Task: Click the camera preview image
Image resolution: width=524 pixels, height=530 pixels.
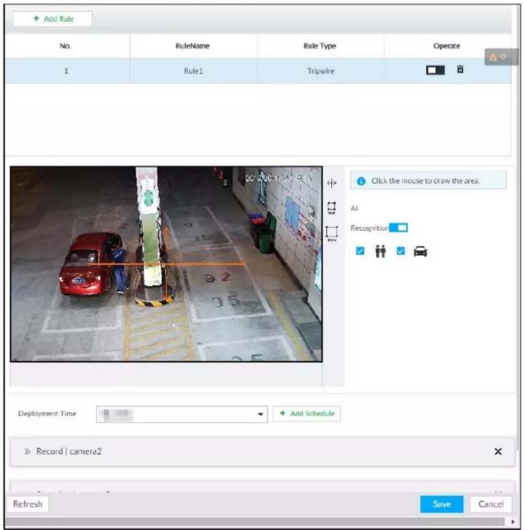Action: point(166,264)
